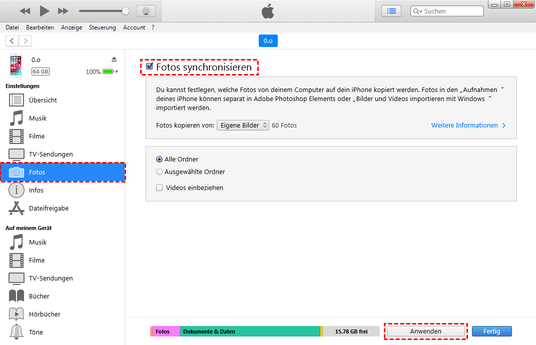Select Töne bell icon
This screenshot has height=345, width=536.
[x=17, y=332]
